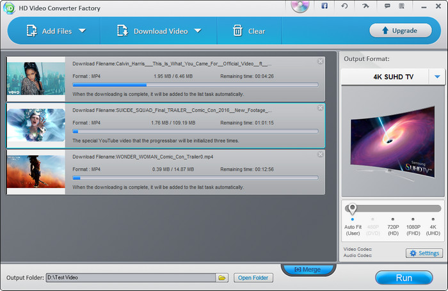Click the Calvin Harris download progress bar
This screenshot has width=448, height=291.
pos(195,85)
